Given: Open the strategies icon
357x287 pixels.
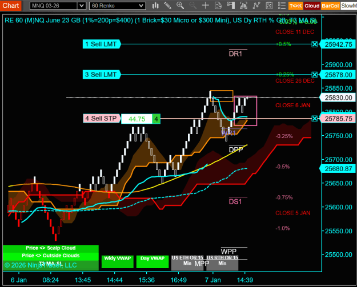Looking at the screenshot, I should click(x=269, y=6).
